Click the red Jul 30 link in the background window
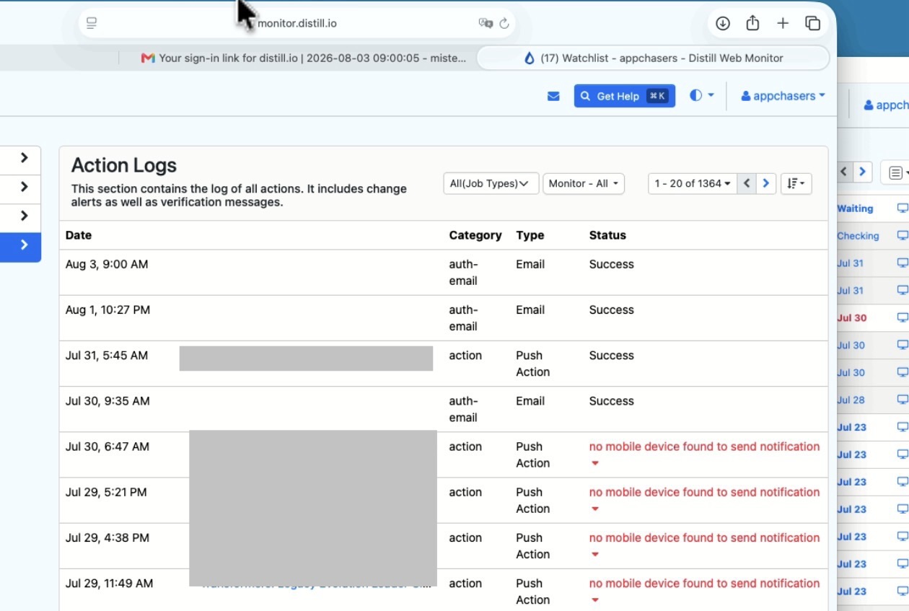Viewport: 909px width, 611px height. coord(852,317)
